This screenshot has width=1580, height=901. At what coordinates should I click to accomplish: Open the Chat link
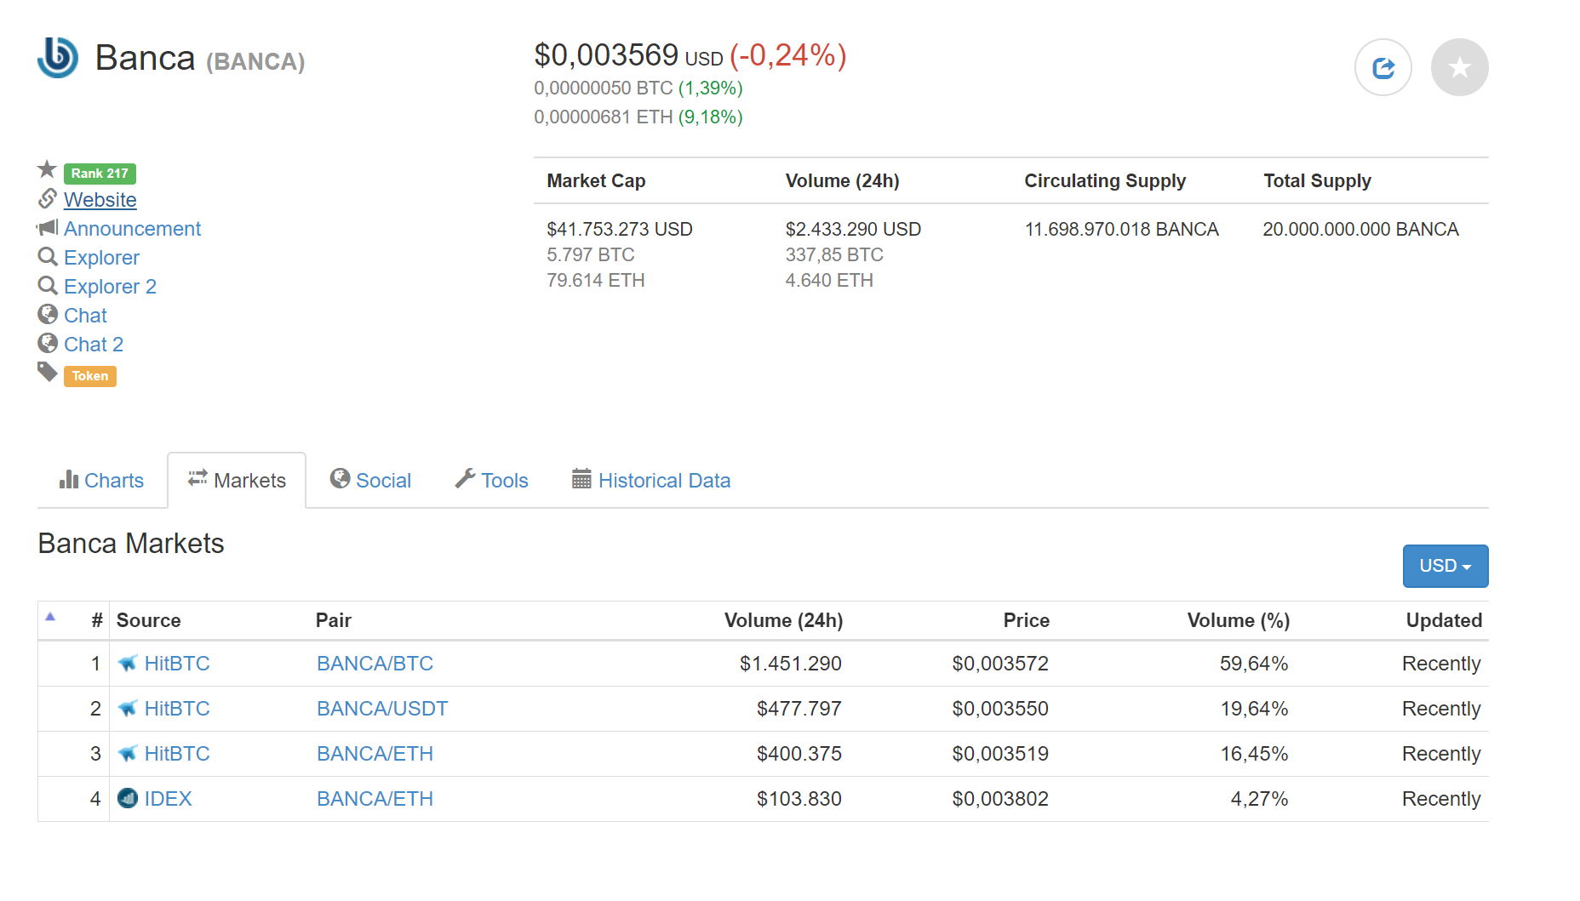tap(85, 316)
